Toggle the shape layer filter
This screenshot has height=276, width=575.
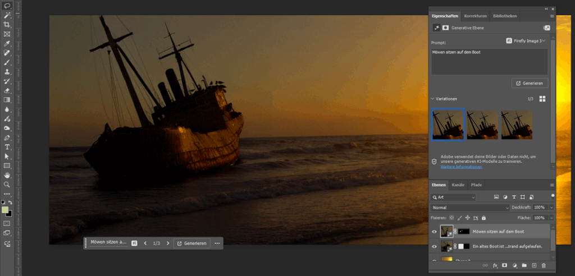[523, 197]
